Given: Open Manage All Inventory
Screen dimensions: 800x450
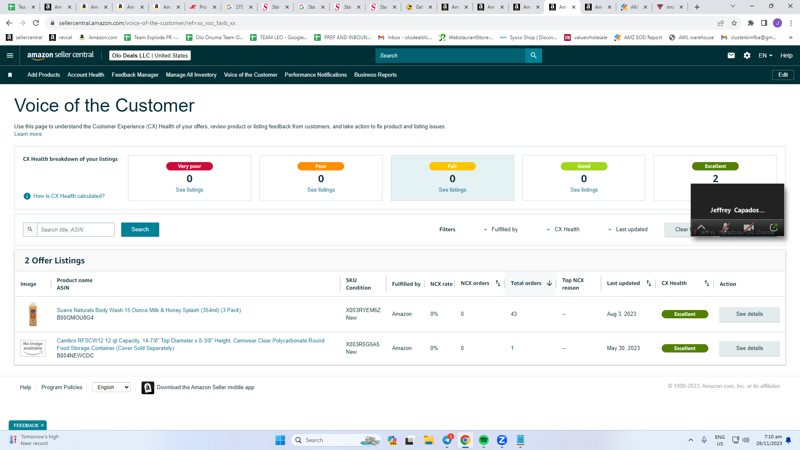Looking at the screenshot, I should [x=191, y=75].
